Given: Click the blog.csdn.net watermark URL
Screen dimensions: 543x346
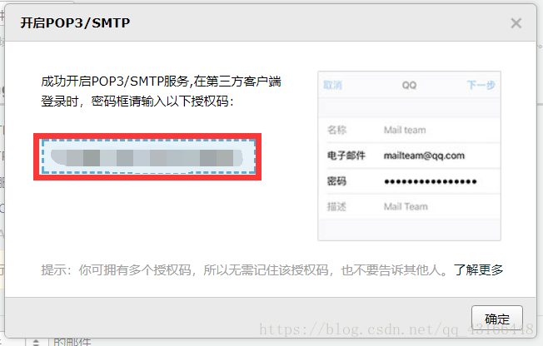Looking at the screenshot, I should coord(396,329).
